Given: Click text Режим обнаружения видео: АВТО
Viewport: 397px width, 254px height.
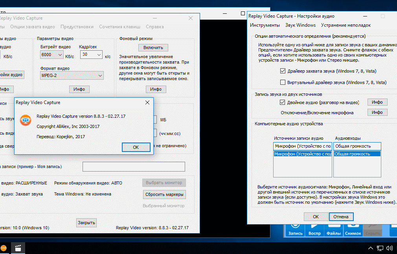Looking at the screenshot, I should (x=88, y=183).
